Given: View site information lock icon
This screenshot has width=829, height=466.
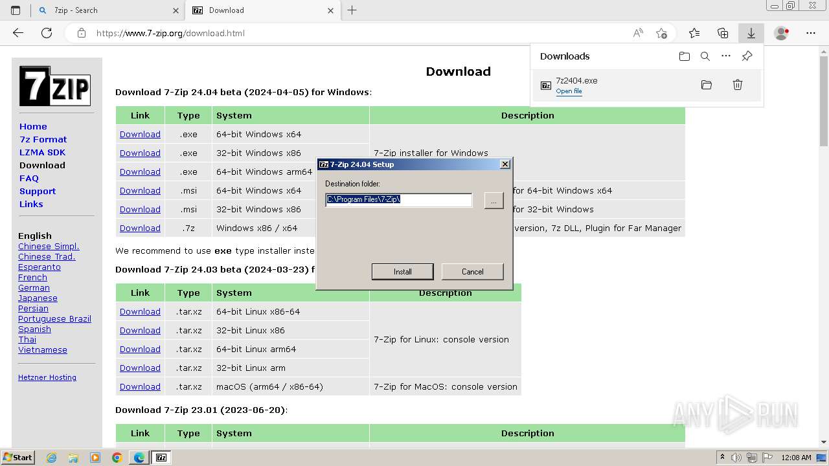Looking at the screenshot, I should (81, 33).
